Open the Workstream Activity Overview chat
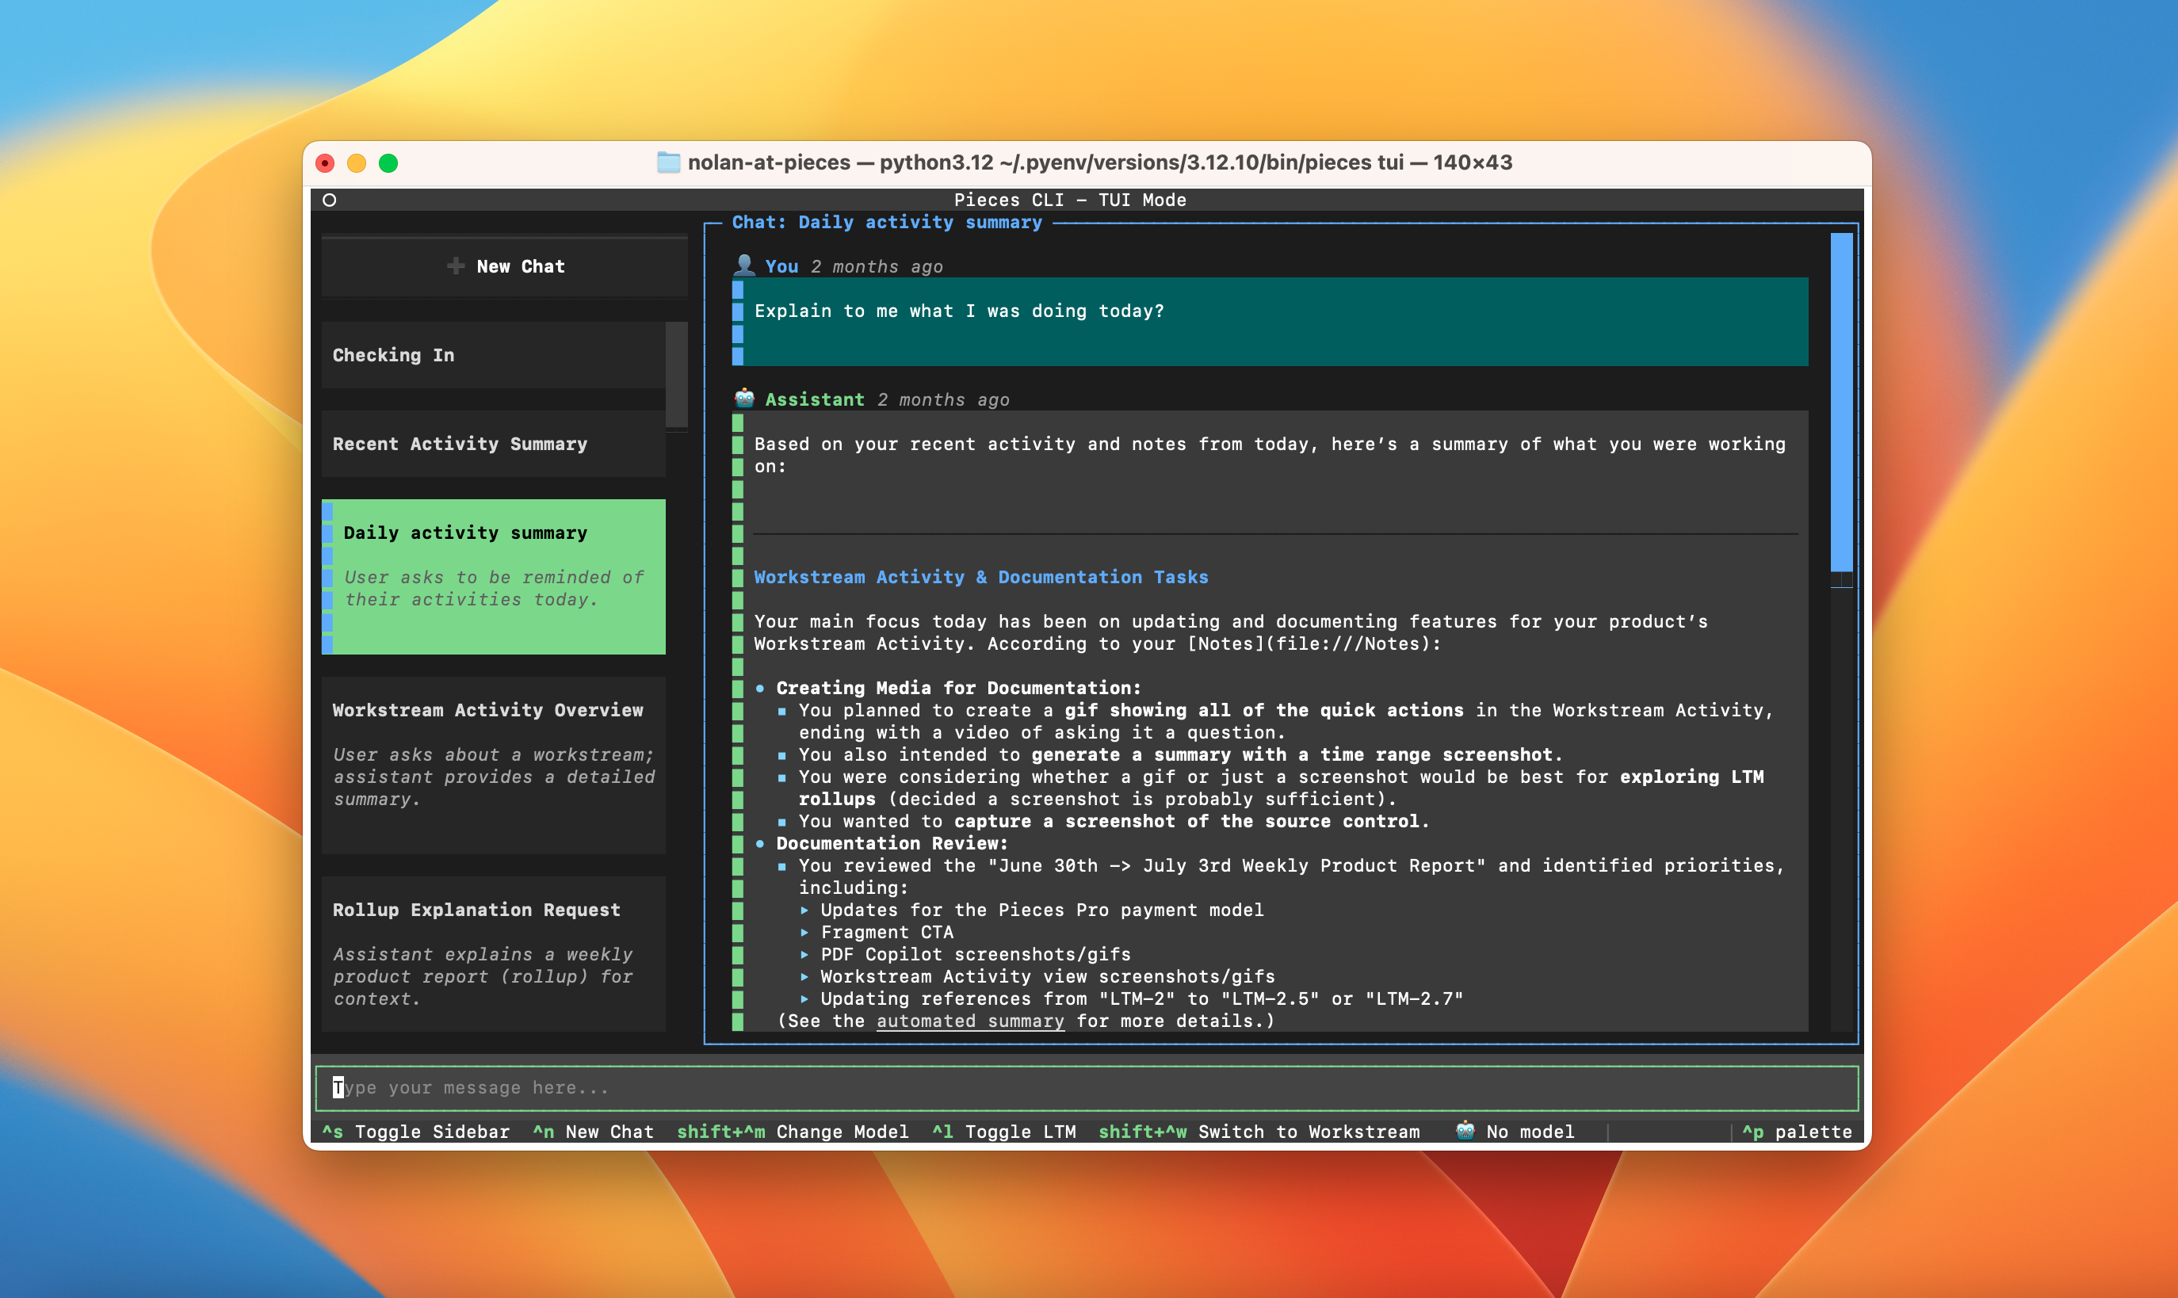This screenshot has height=1298, width=2178. click(493, 765)
